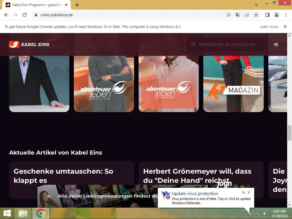Screen dimensions: 292x219
Task: Click the Kabel Eins logo
Action: (x=29, y=44)
